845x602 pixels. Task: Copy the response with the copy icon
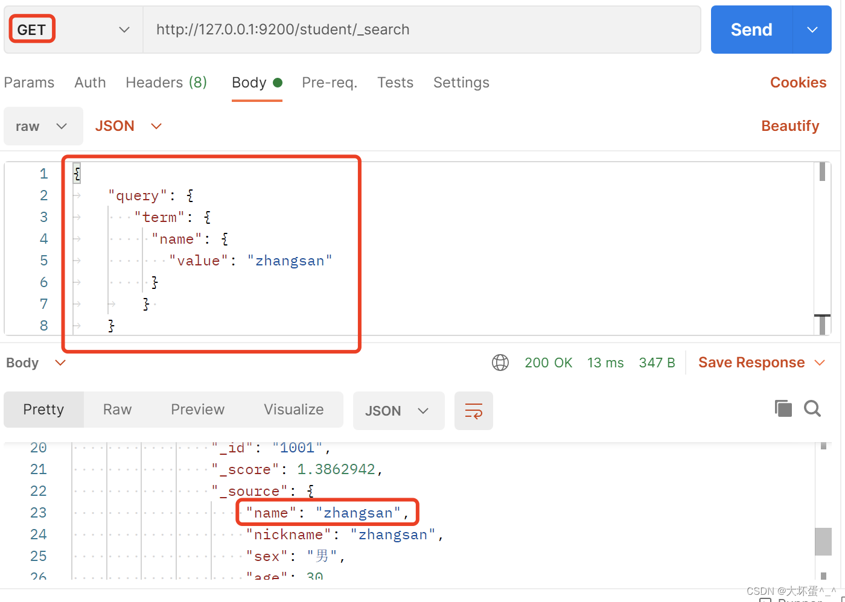[783, 408]
